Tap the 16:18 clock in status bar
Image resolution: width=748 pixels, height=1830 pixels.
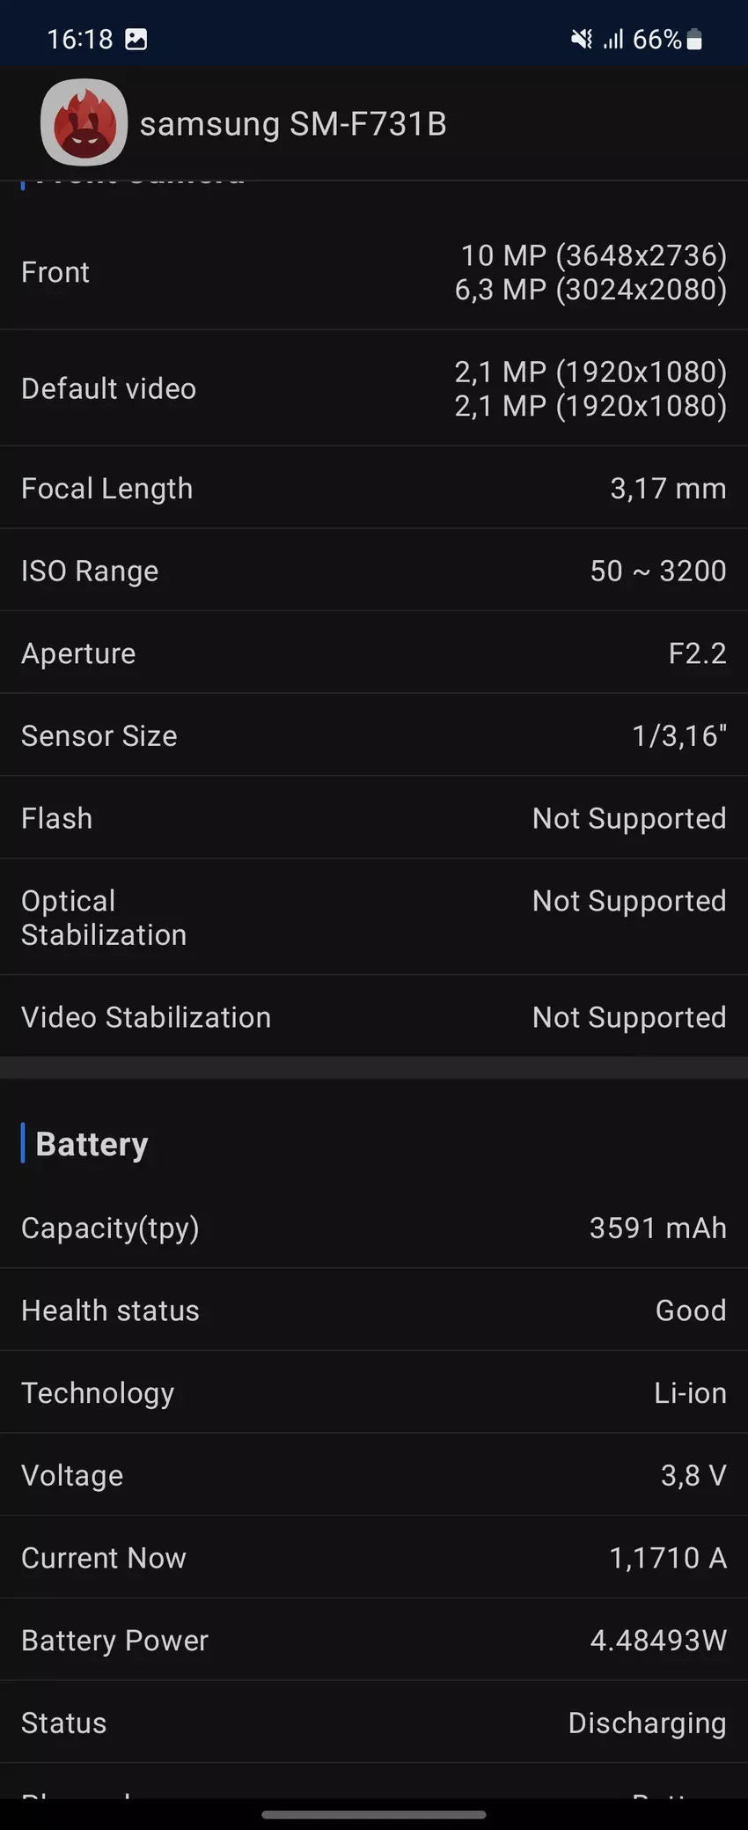pyautogui.click(x=79, y=39)
